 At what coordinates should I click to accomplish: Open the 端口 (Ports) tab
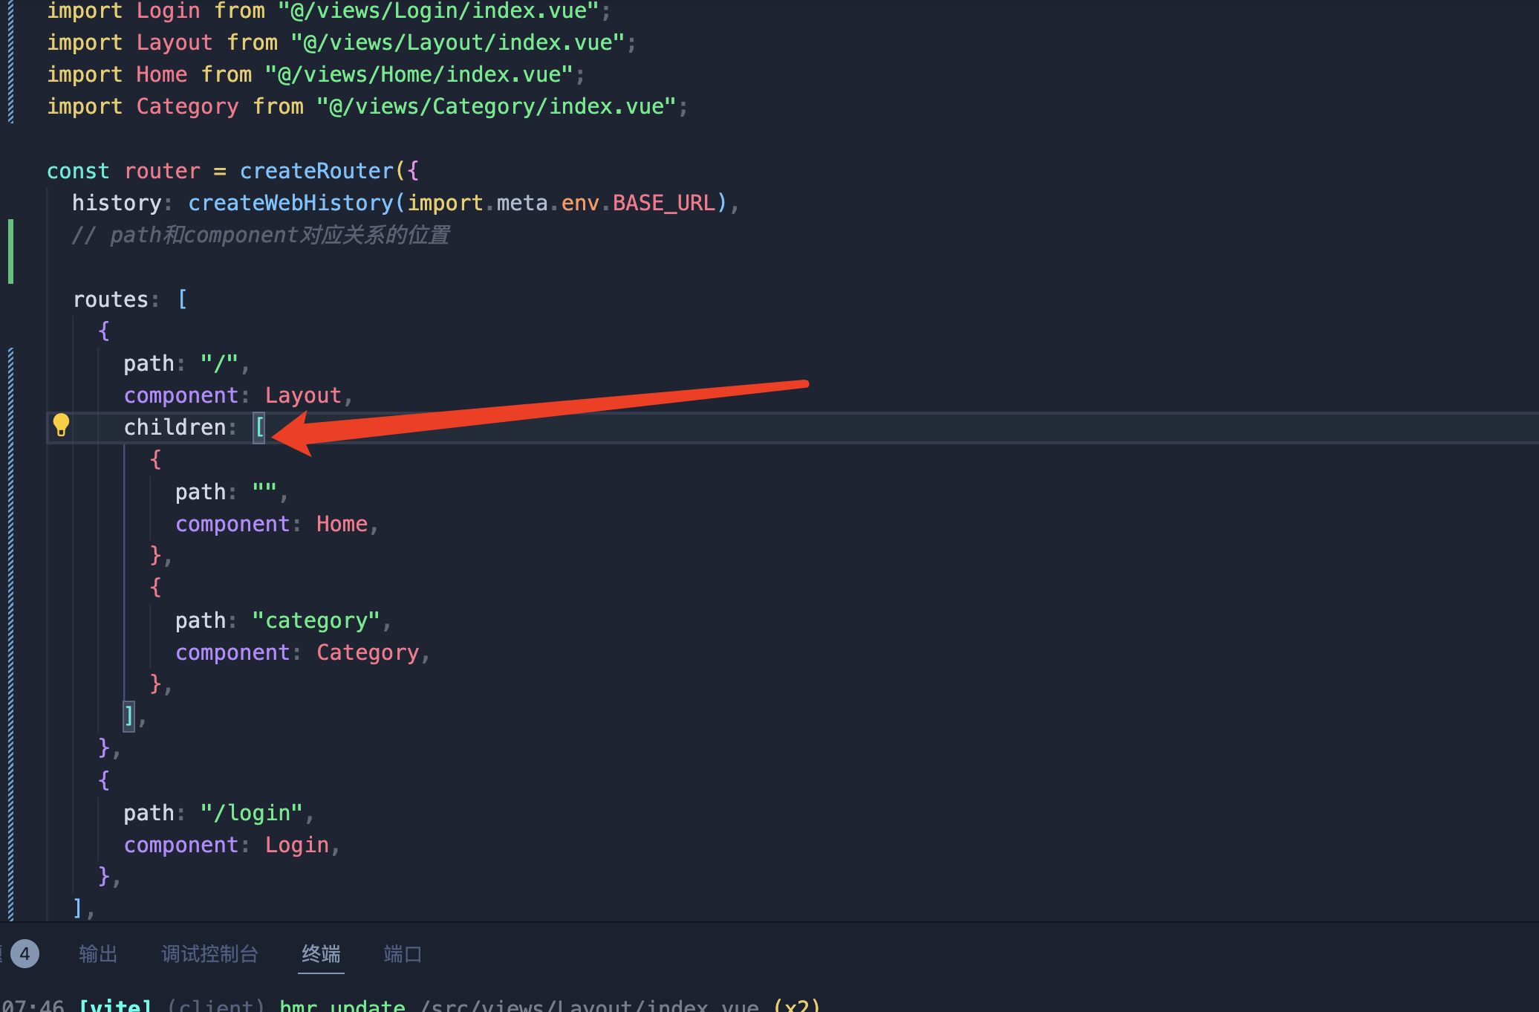tap(403, 954)
